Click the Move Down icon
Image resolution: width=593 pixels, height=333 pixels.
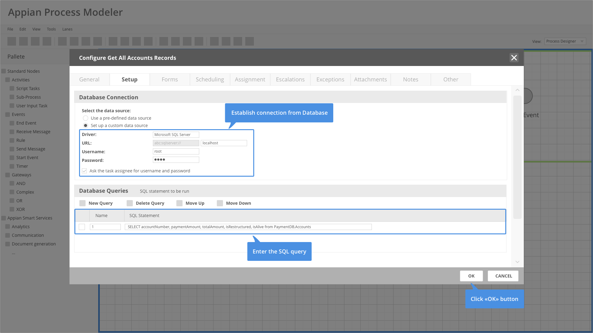point(220,203)
